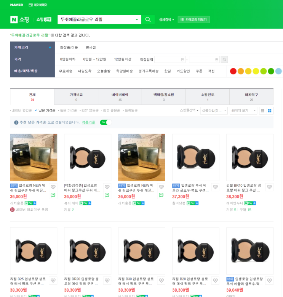Open 리필 BR10 product thumbnail
The width and height of the screenshot is (283, 297).
(250, 158)
